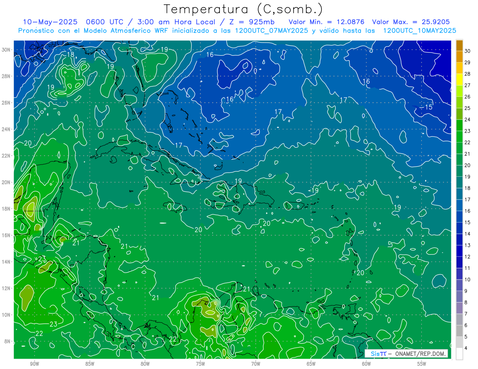Click the 75W longitude axis label
Image resolution: width=478 pixels, height=369 pixels.
pyautogui.click(x=200, y=364)
